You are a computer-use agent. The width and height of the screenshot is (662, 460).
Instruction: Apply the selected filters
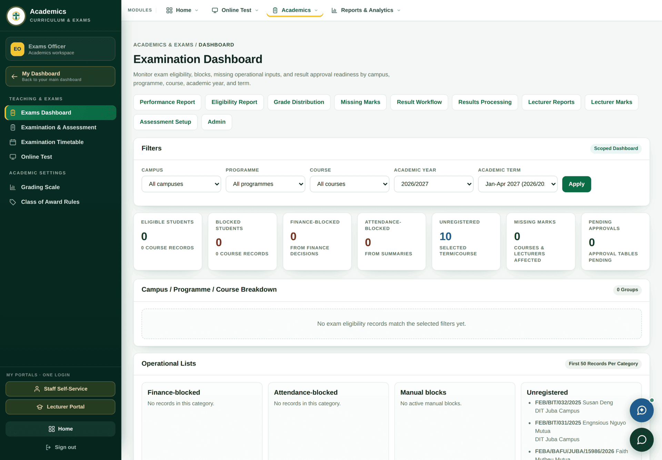click(576, 184)
